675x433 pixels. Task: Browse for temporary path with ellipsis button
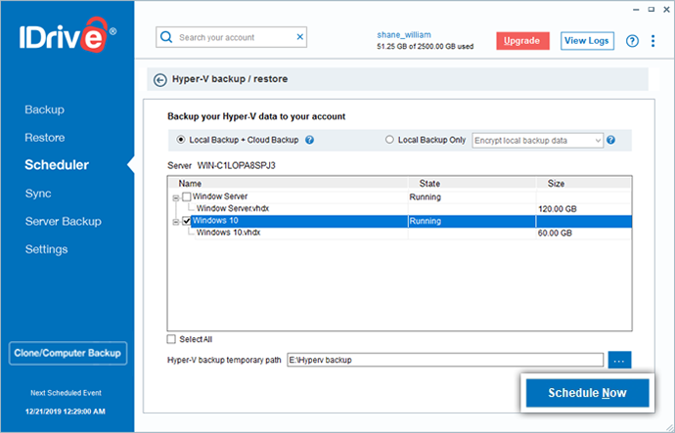(x=619, y=361)
